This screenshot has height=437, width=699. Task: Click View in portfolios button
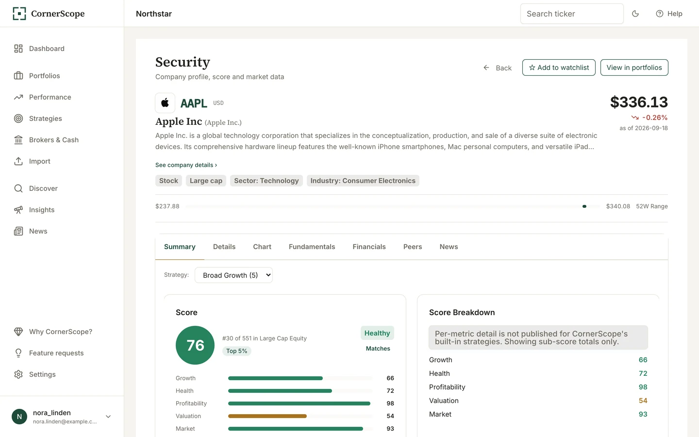pyautogui.click(x=634, y=67)
